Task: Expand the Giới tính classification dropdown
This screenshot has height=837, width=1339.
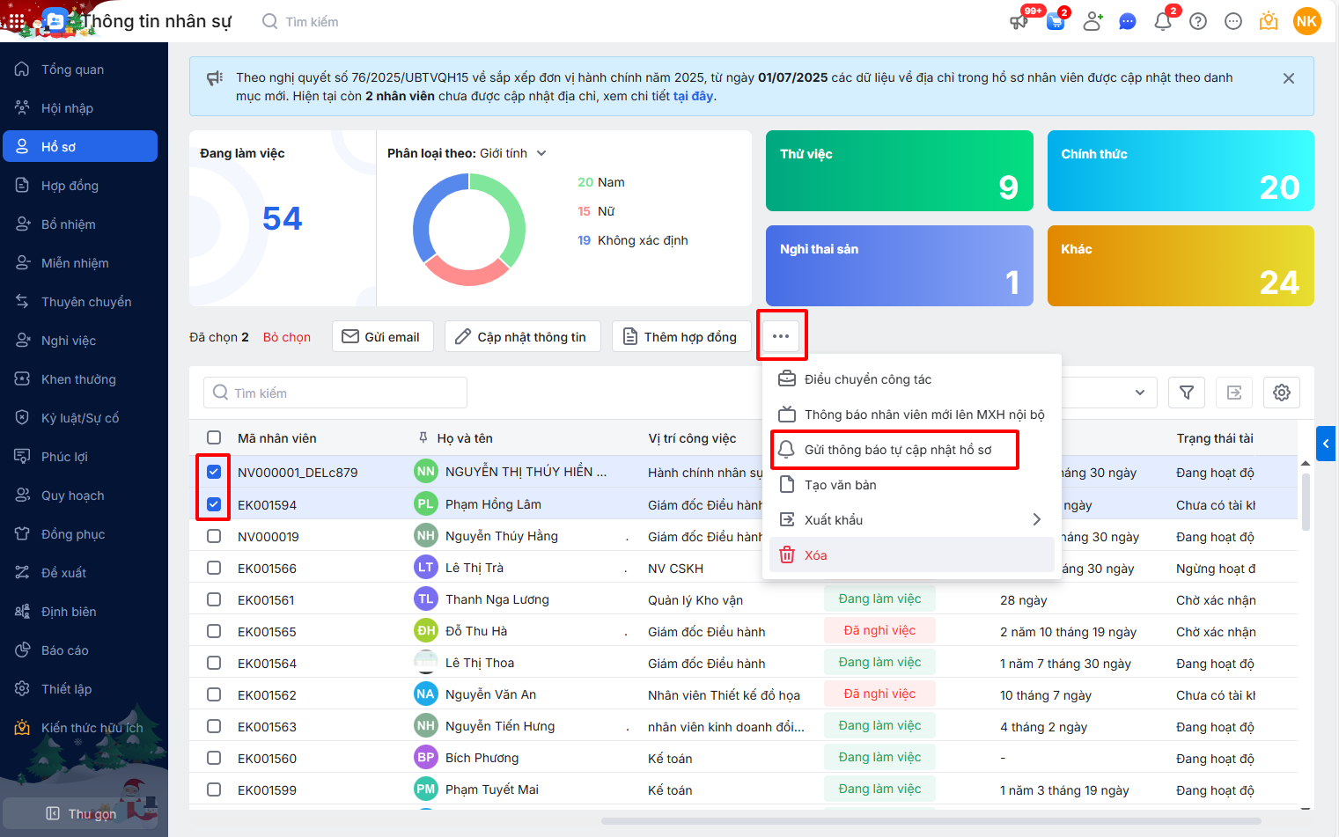Action: point(541,153)
